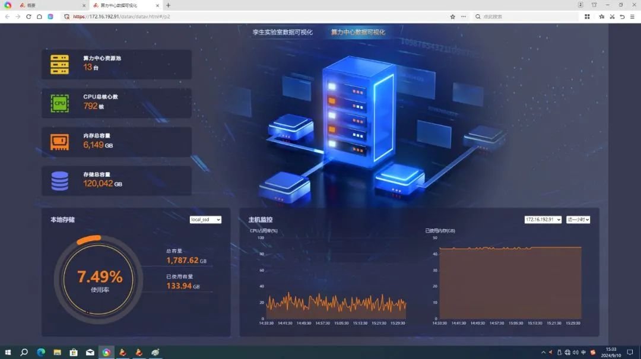
Task: Click the purple storage database icon
Action: [59, 181]
